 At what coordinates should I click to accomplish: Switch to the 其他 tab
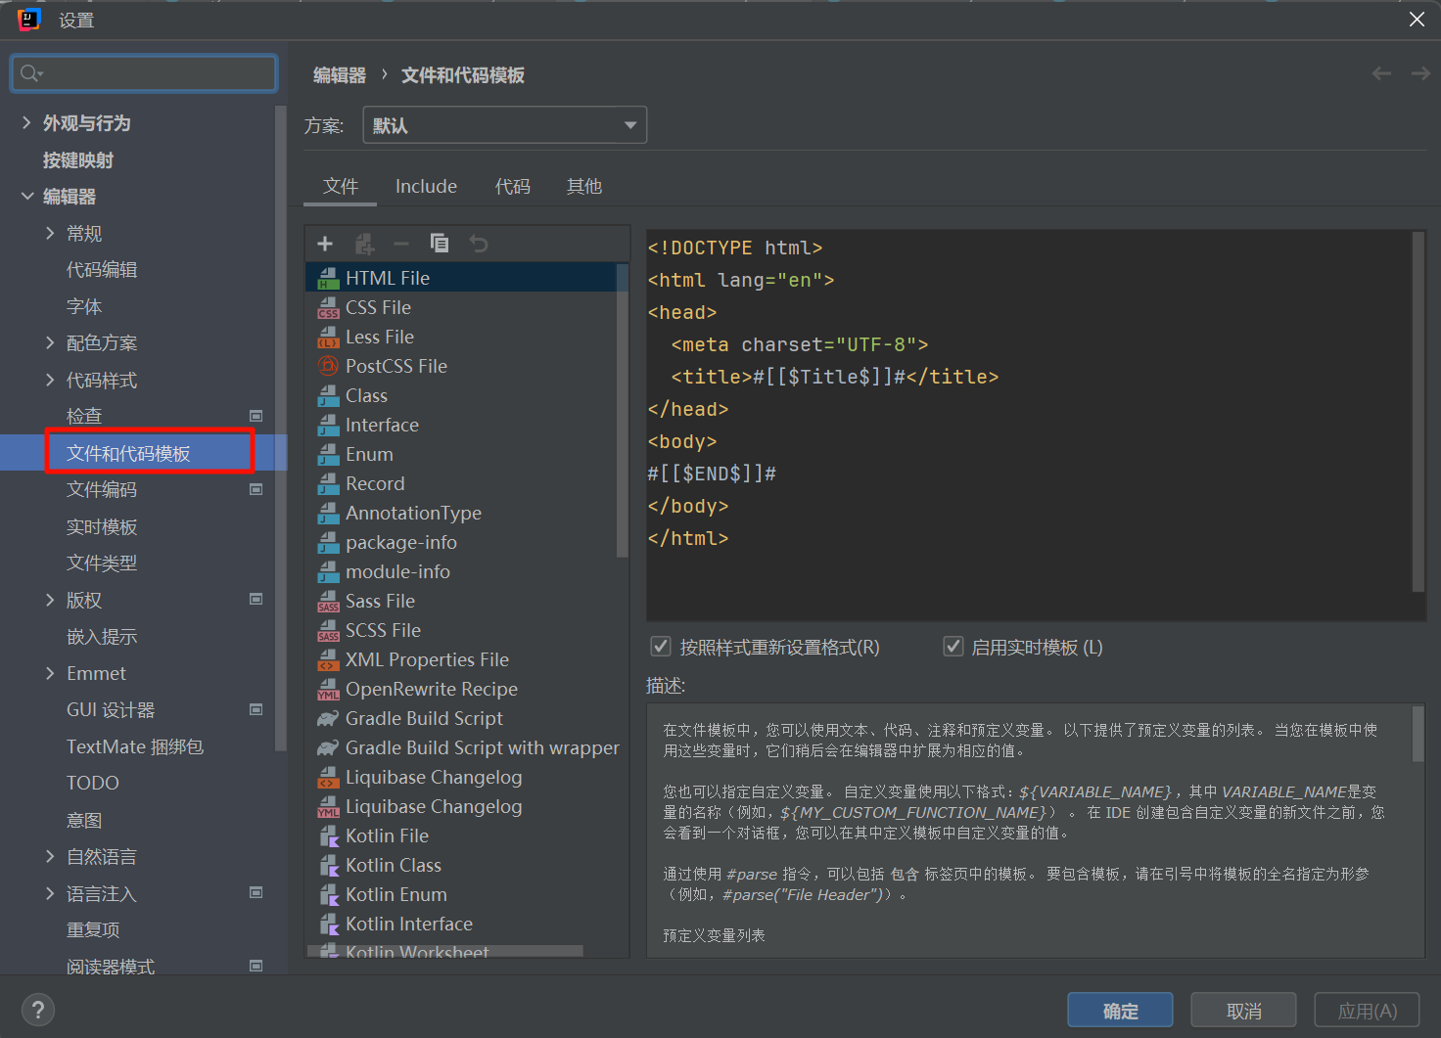(584, 186)
